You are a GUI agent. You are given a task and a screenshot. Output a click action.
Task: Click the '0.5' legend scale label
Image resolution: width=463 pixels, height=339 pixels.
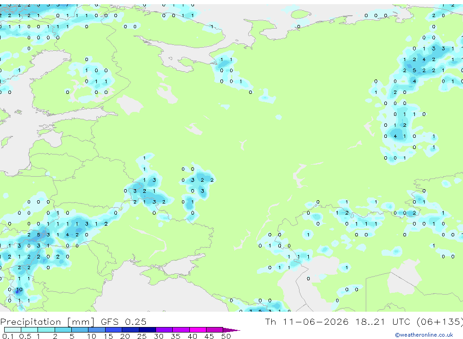(x=25, y=336)
